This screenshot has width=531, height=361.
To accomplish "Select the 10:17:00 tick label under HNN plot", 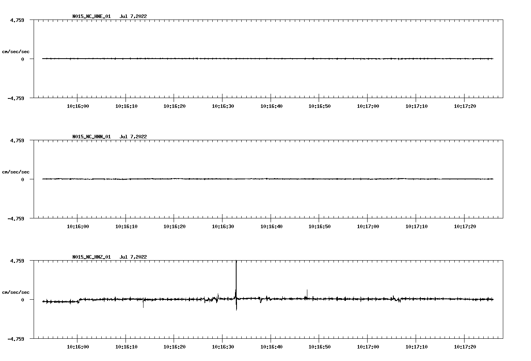I will click(368, 227).
